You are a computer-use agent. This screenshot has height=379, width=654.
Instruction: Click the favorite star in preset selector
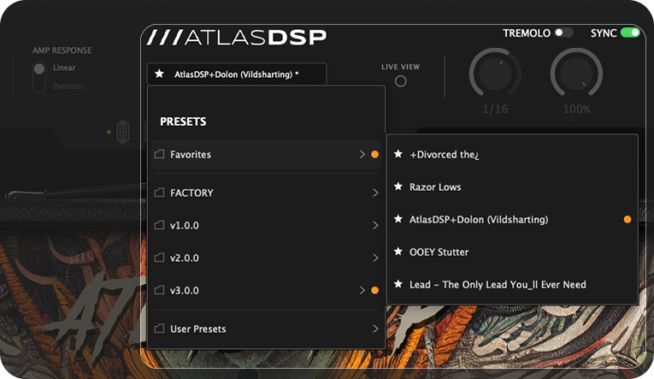click(x=159, y=74)
